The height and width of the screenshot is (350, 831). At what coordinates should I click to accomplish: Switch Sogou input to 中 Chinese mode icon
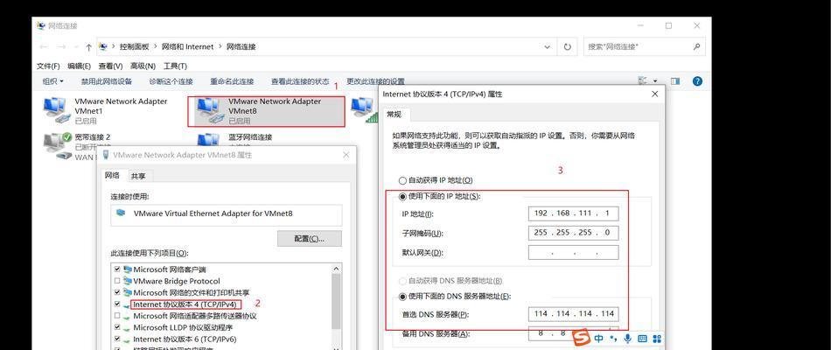[599, 339]
